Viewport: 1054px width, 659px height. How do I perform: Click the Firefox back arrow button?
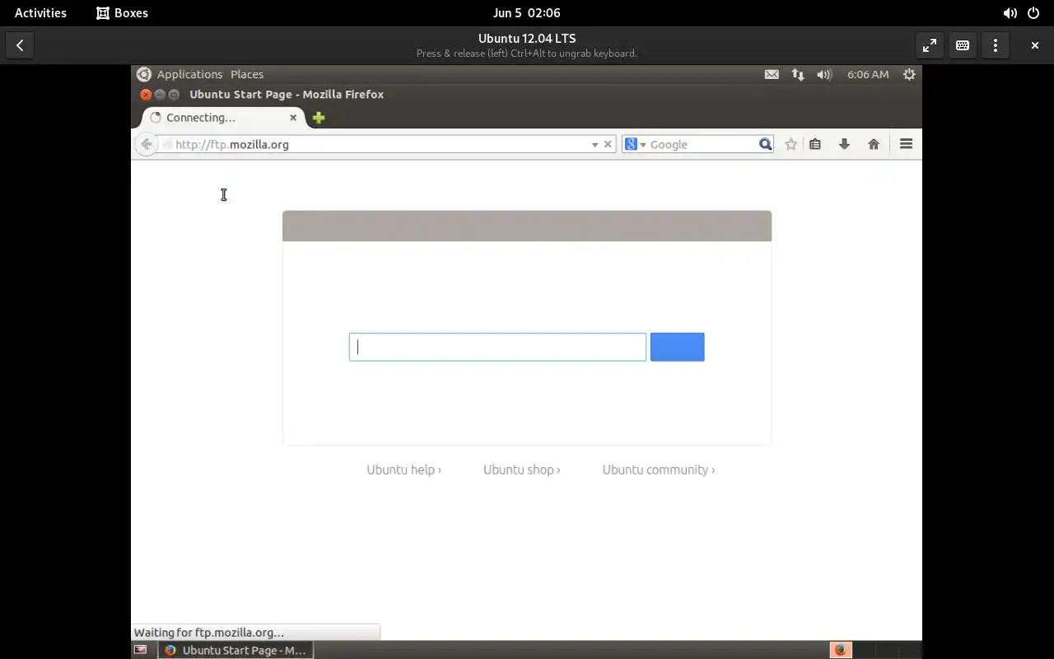[146, 144]
